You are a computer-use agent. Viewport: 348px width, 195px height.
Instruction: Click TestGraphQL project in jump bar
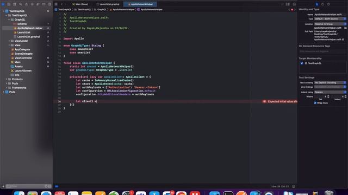63,10
